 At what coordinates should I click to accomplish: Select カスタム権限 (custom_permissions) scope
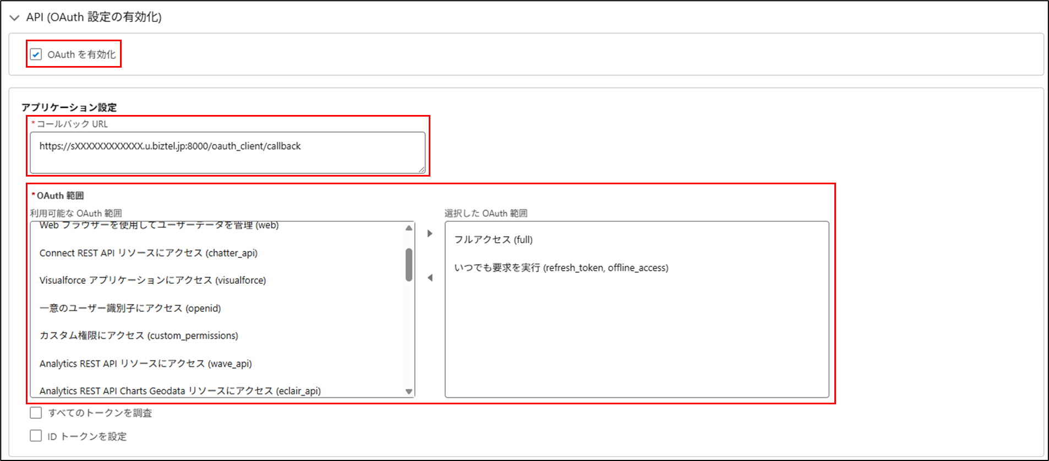click(139, 336)
